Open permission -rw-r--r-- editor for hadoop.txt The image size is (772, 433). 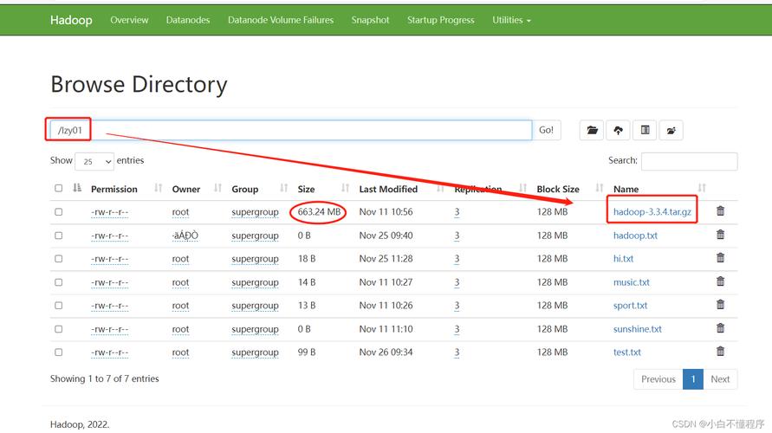(x=109, y=236)
